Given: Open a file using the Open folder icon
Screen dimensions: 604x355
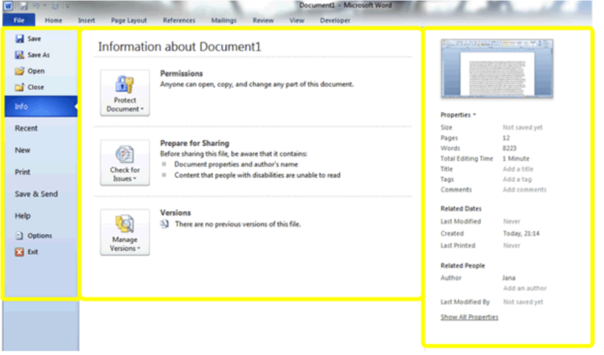Looking at the screenshot, I should click(x=19, y=71).
